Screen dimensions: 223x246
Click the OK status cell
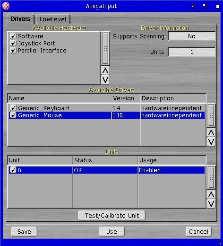105,170
